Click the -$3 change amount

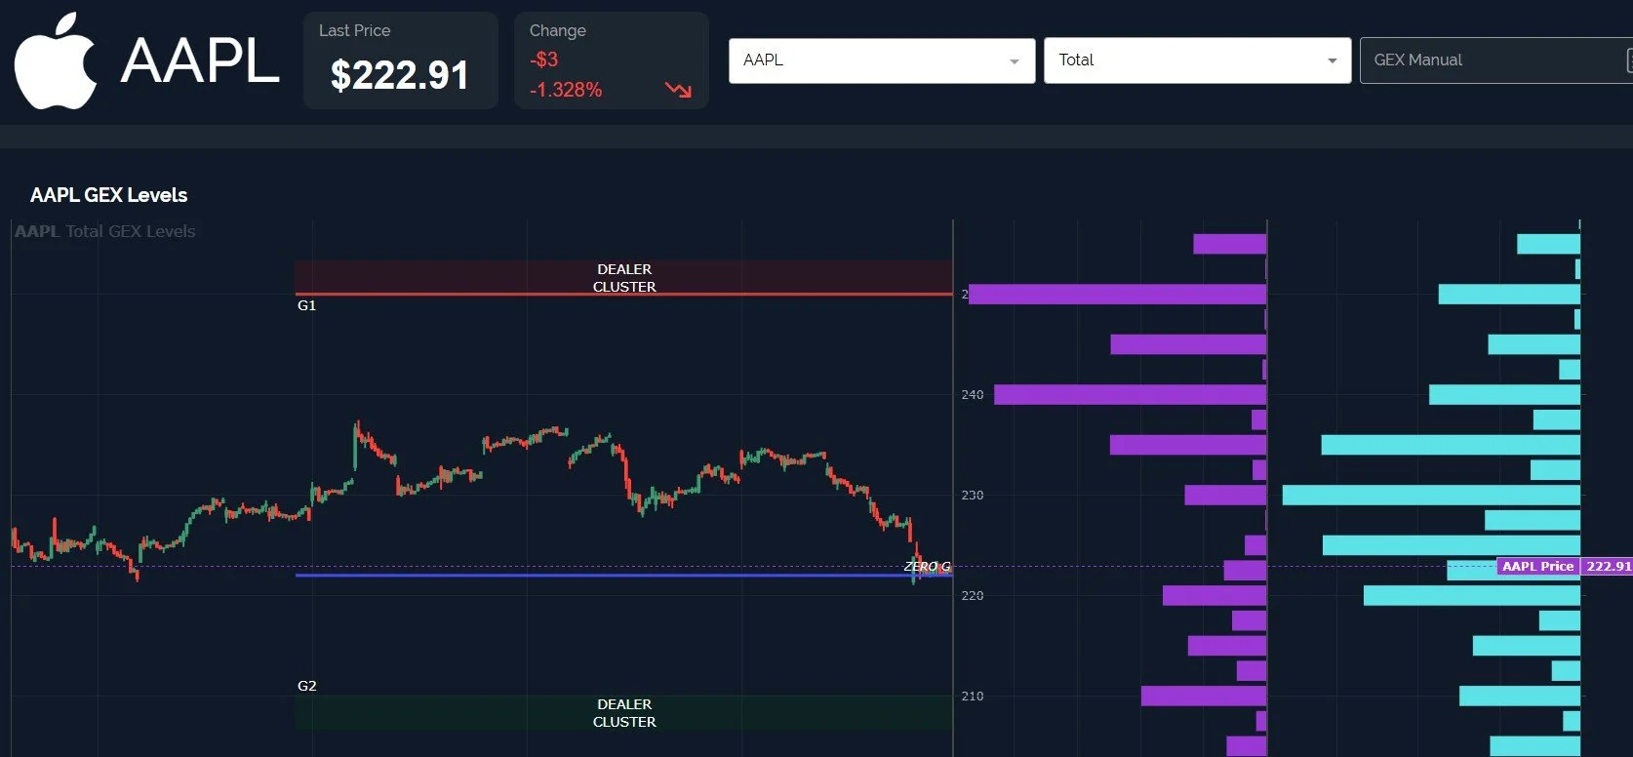[543, 60]
